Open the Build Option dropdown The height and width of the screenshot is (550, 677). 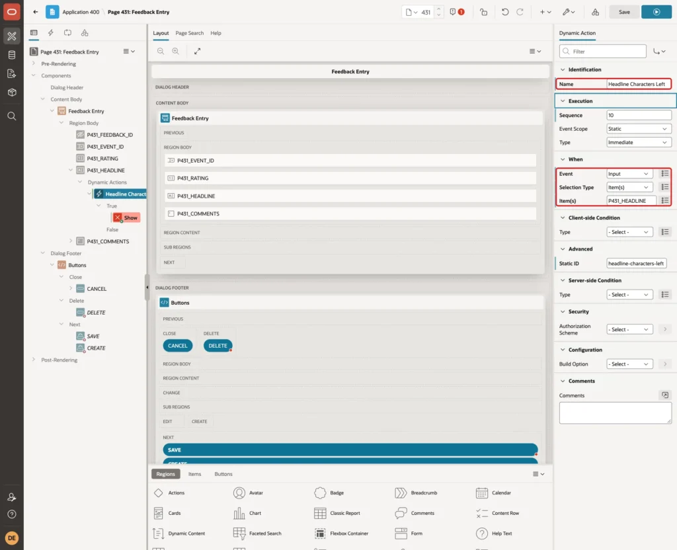pos(629,364)
